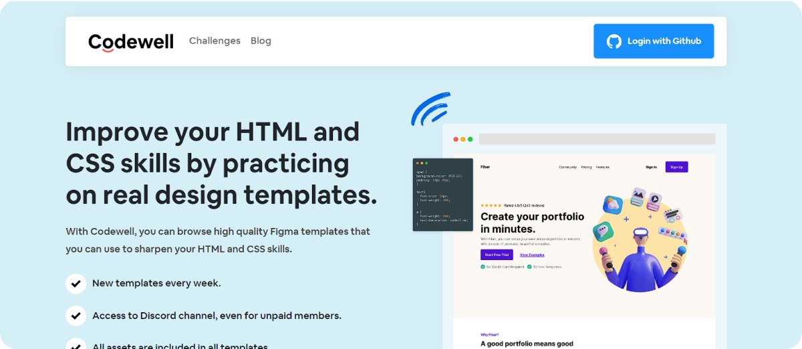Click the paragraph starting With Codewell
This screenshot has width=802, height=349.
pyautogui.click(x=218, y=241)
